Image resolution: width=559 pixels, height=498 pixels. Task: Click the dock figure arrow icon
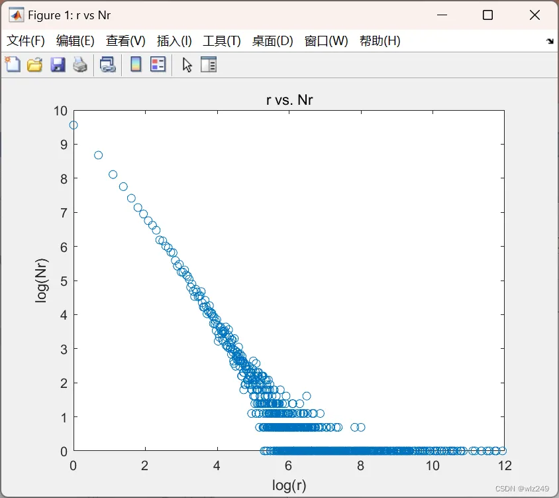[550, 41]
